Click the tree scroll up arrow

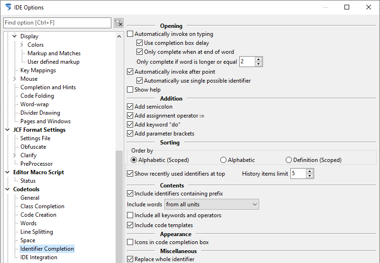(x=119, y=36)
